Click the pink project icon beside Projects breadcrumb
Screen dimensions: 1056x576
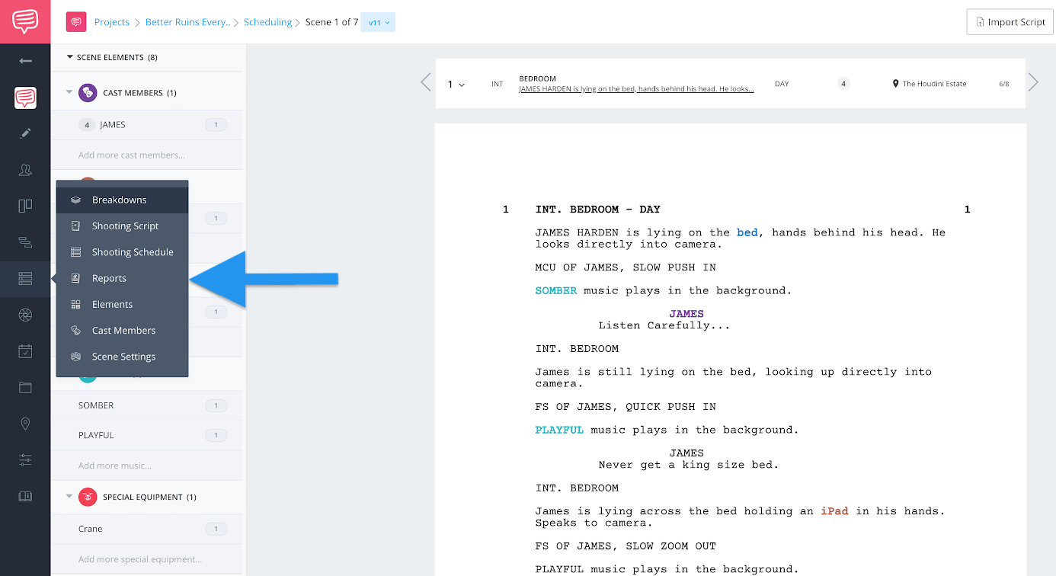click(75, 22)
